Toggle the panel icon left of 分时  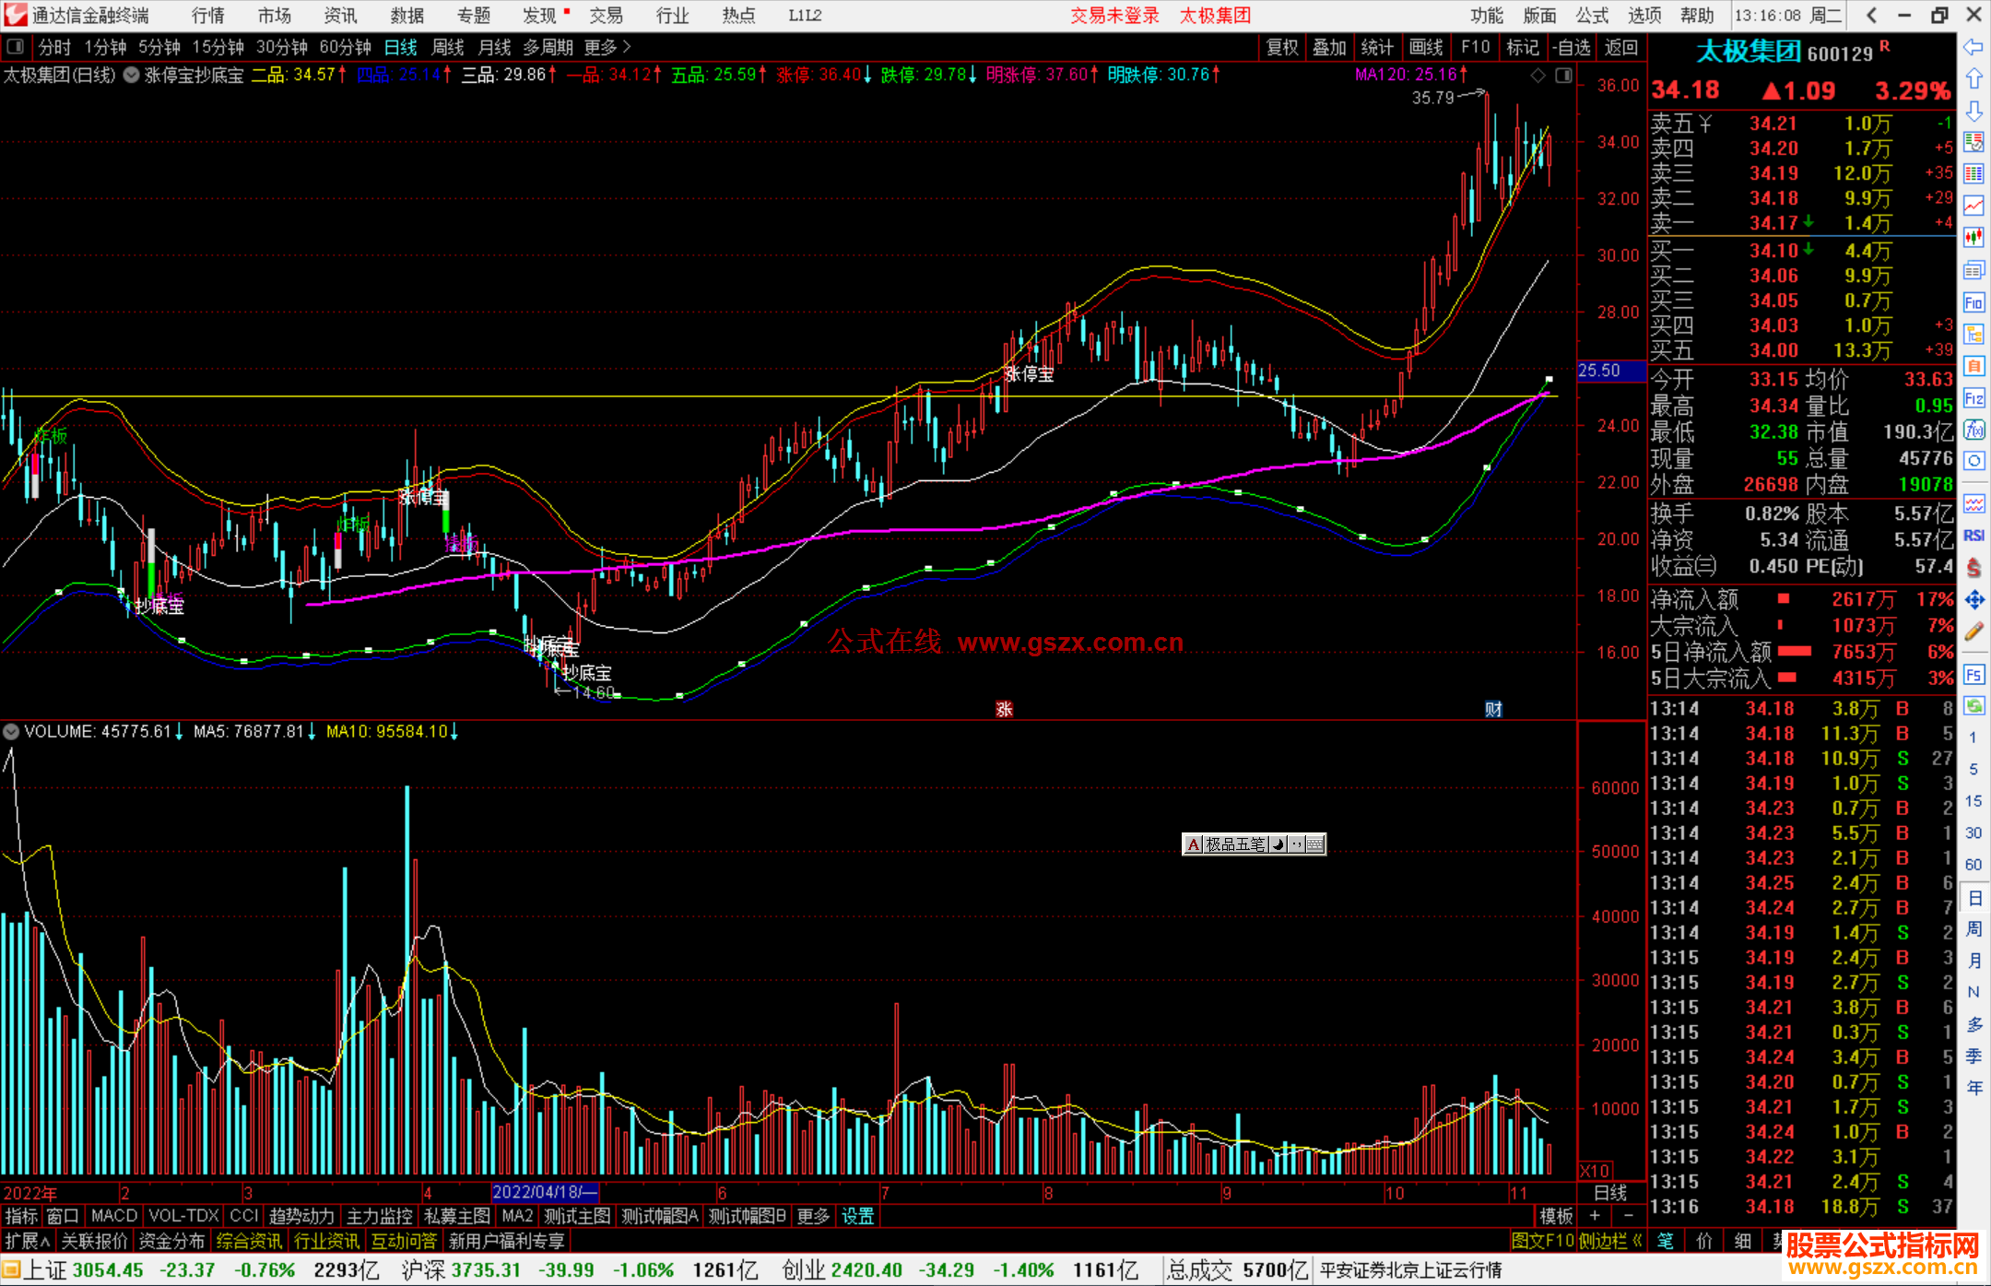[x=15, y=46]
